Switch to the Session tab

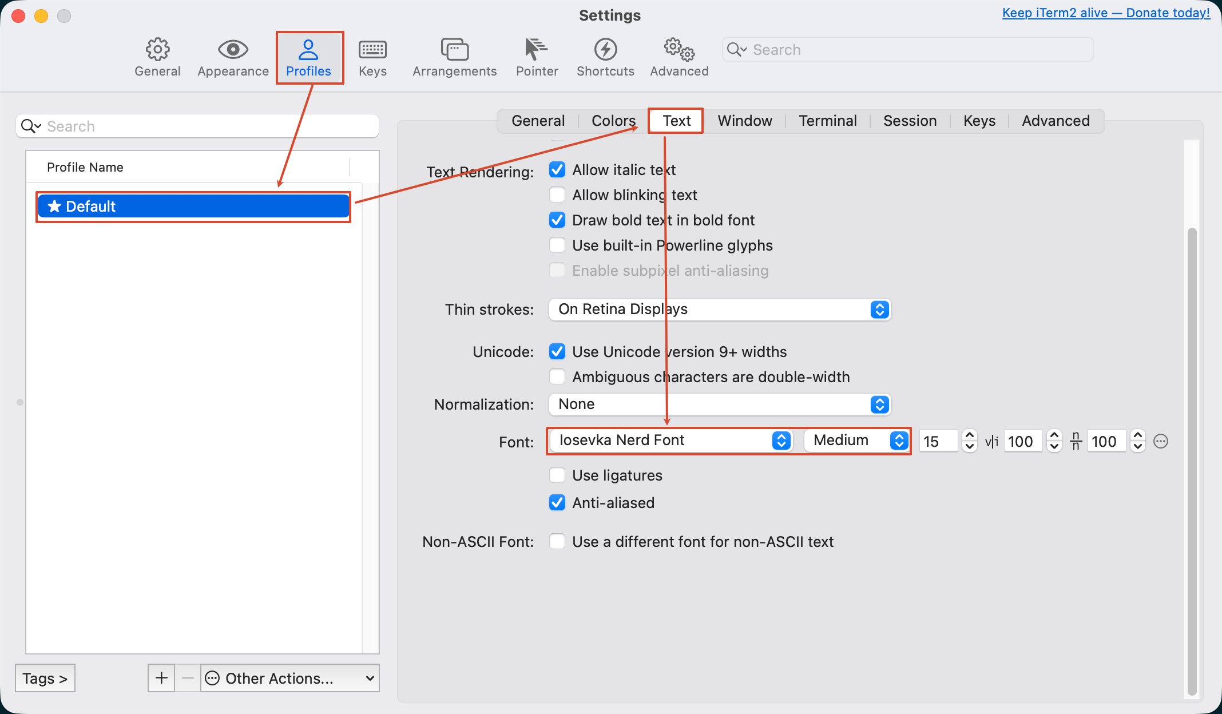click(x=910, y=121)
